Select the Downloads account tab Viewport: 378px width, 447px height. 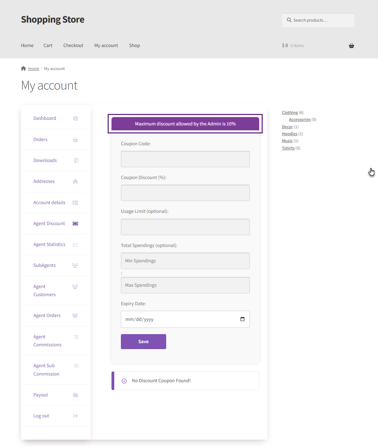click(x=45, y=161)
